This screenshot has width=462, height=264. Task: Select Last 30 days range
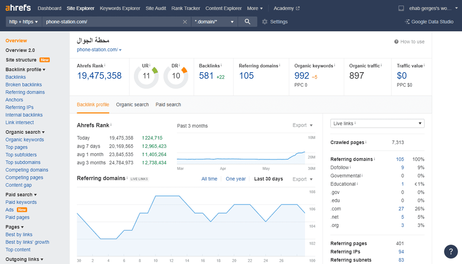[268, 179]
